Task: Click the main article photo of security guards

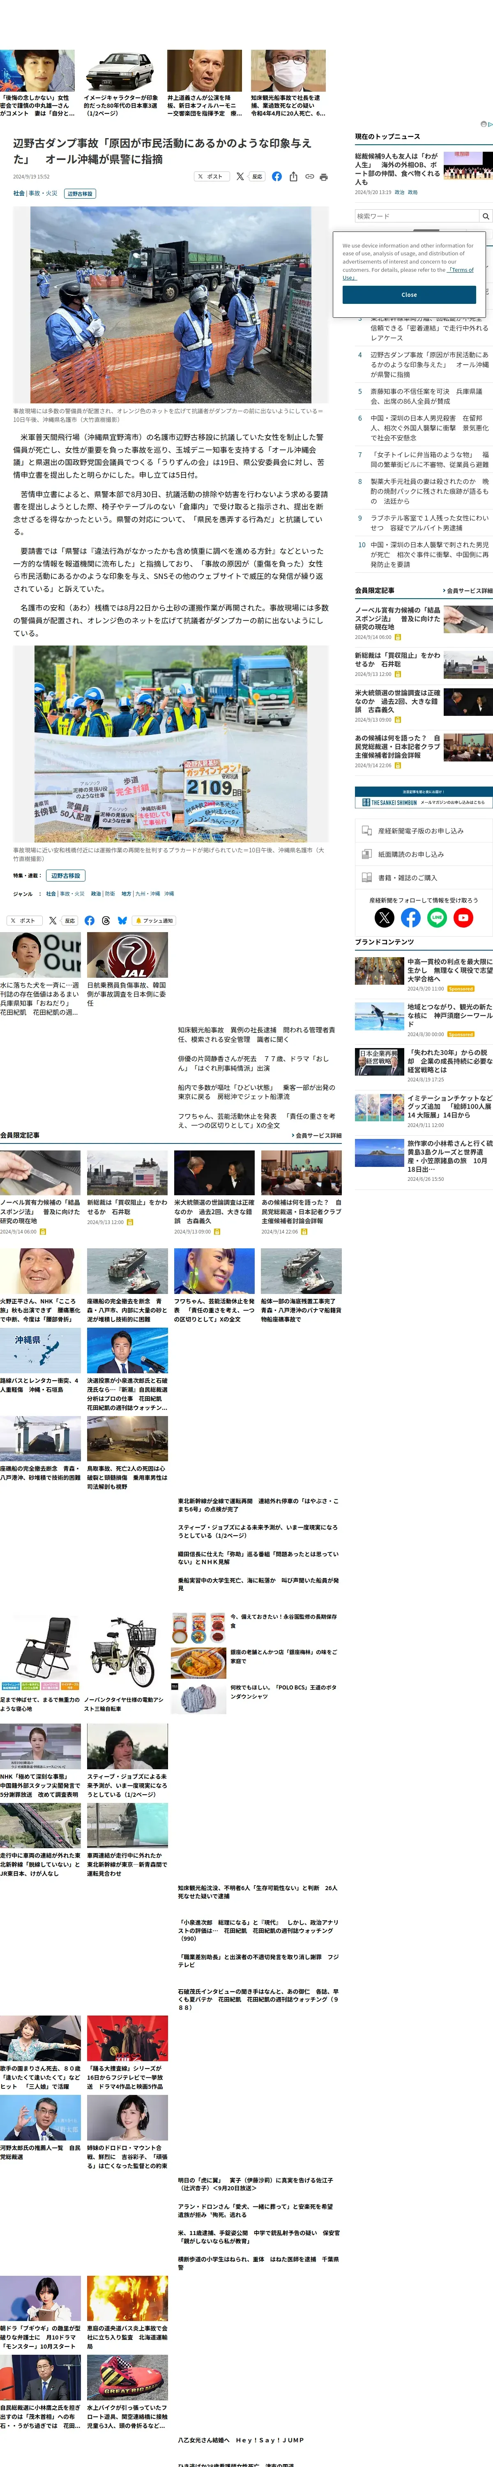Action: point(170,305)
